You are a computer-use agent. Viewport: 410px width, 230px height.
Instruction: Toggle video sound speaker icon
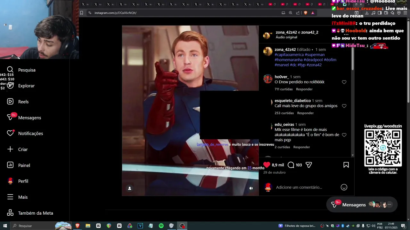pos(251,188)
